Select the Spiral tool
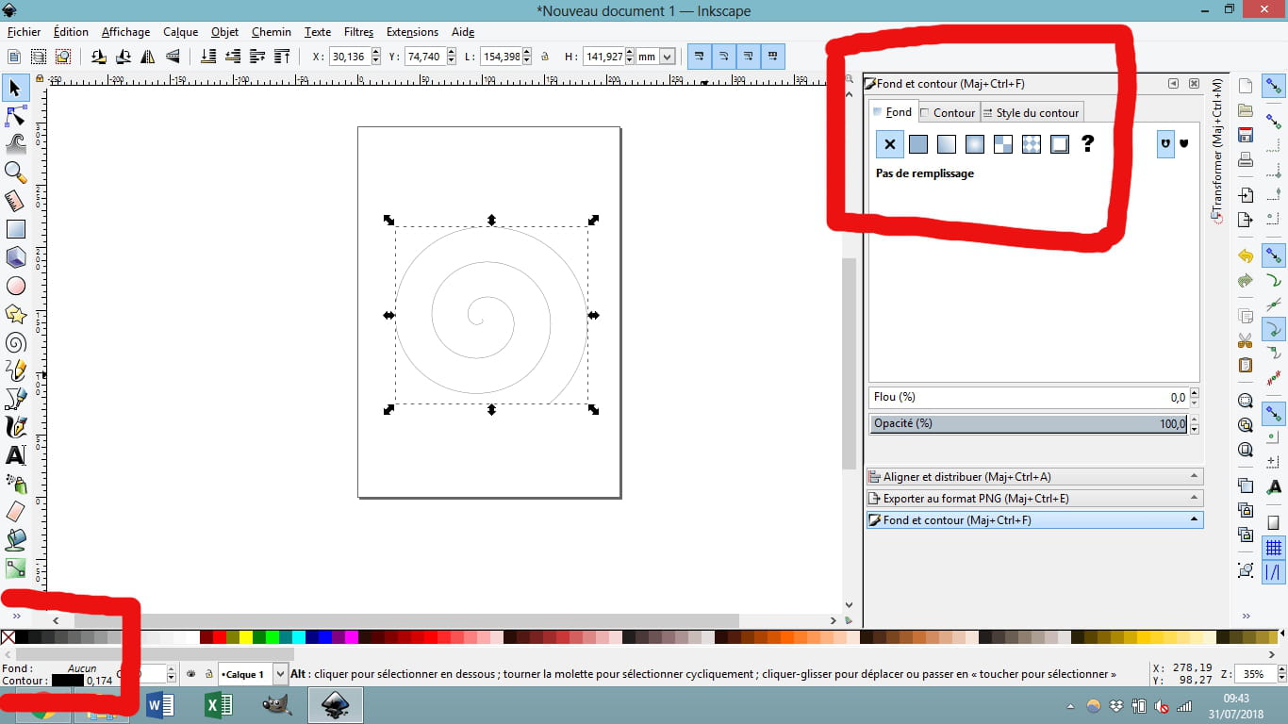1288x724 pixels. point(15,342)
